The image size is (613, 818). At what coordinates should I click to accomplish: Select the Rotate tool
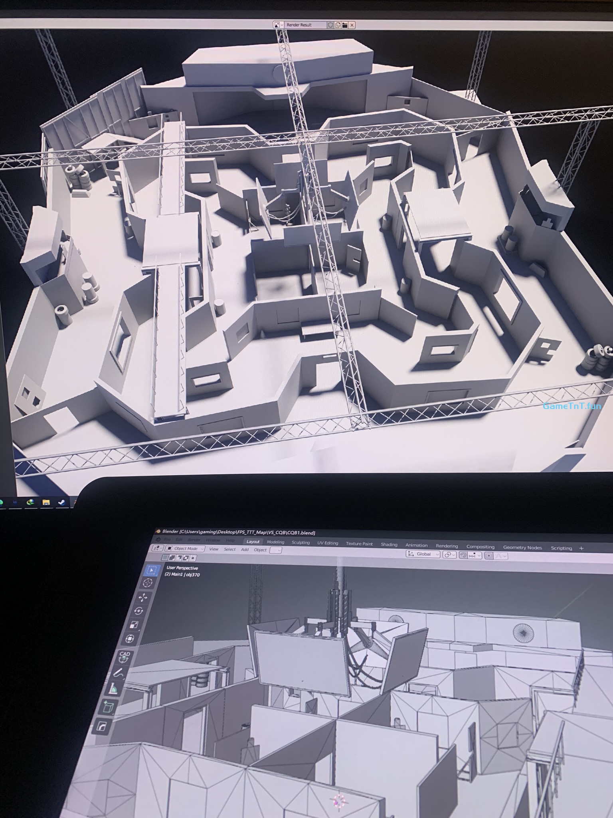139,611
